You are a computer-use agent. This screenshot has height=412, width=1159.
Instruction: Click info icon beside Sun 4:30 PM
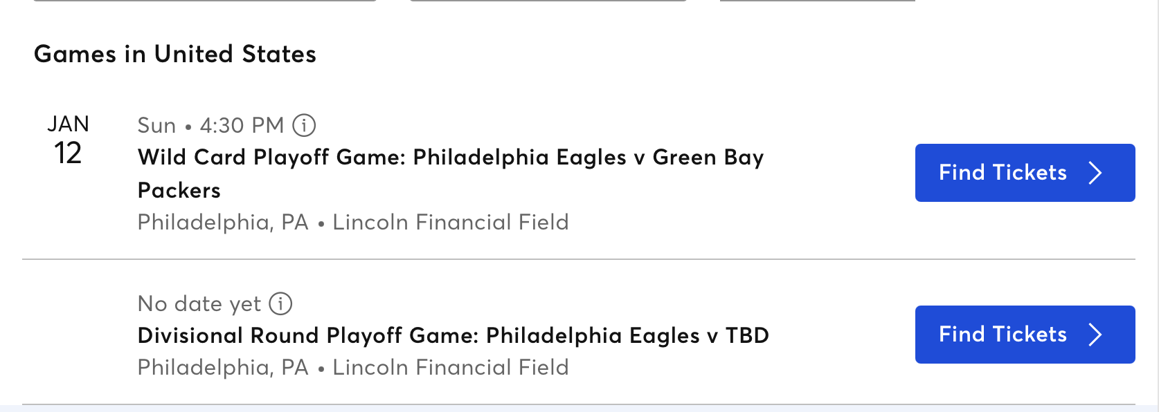point(304,125)
